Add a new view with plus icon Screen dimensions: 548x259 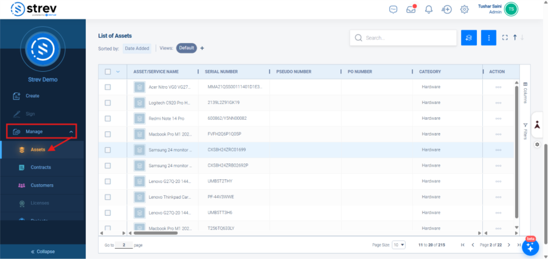[202, 48]
